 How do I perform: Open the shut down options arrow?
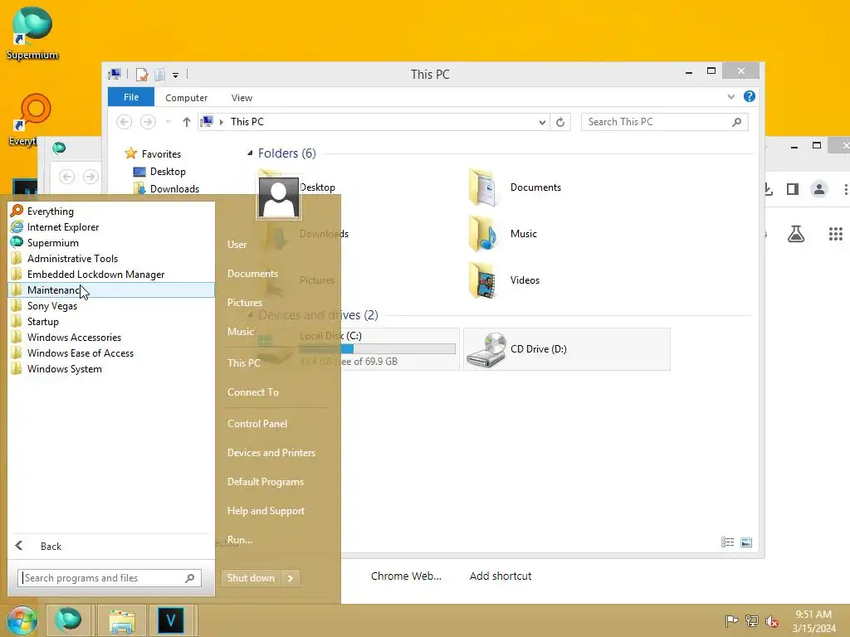291,578
